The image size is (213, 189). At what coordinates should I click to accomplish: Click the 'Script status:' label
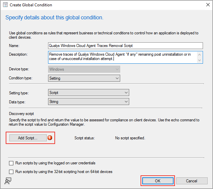click(84, 138)
